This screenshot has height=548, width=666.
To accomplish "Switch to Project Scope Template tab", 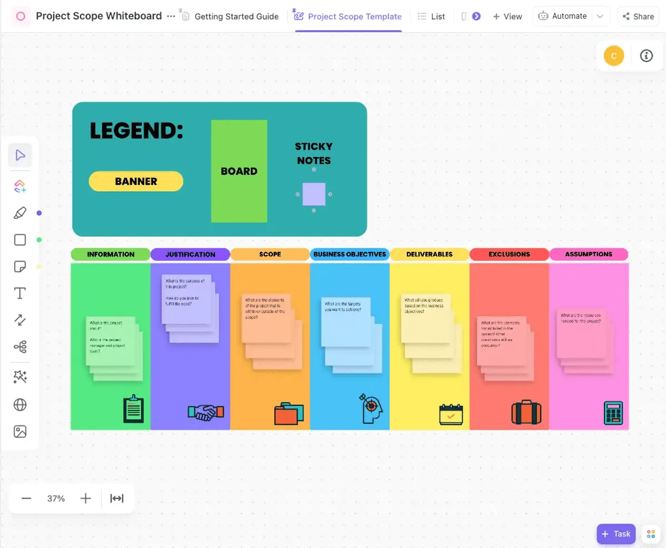I will coord(348,16).
